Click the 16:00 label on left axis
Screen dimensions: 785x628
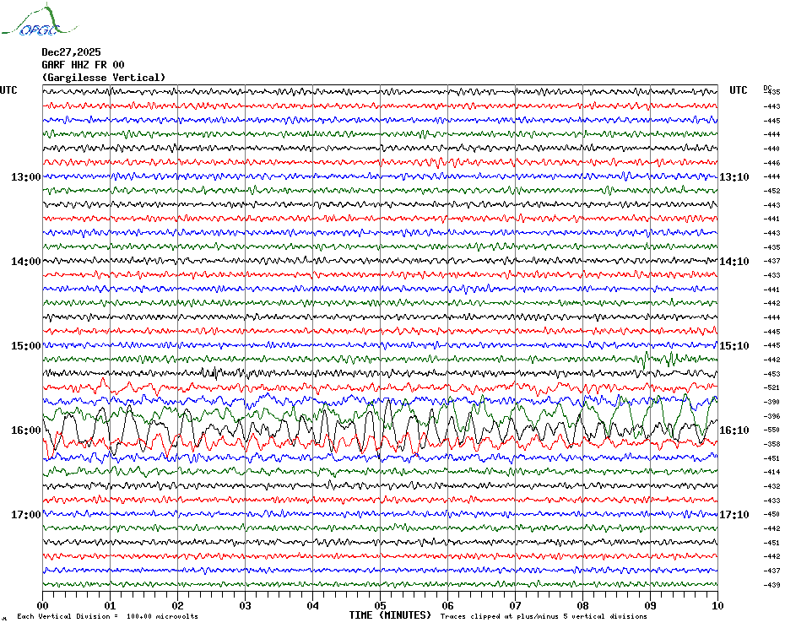coord(26,430)
